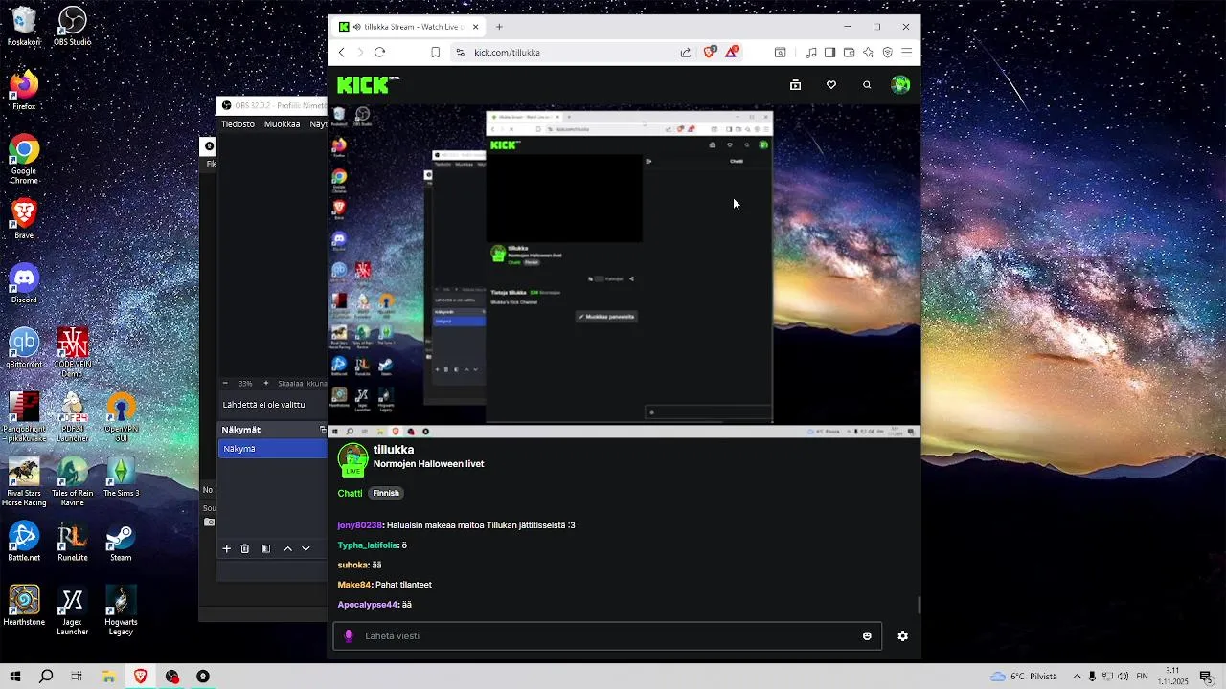Click username jony80238 in chat
Screen dimensions: 1226x689
pos(360,525)
